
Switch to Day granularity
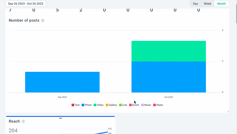tap(196, 4)
